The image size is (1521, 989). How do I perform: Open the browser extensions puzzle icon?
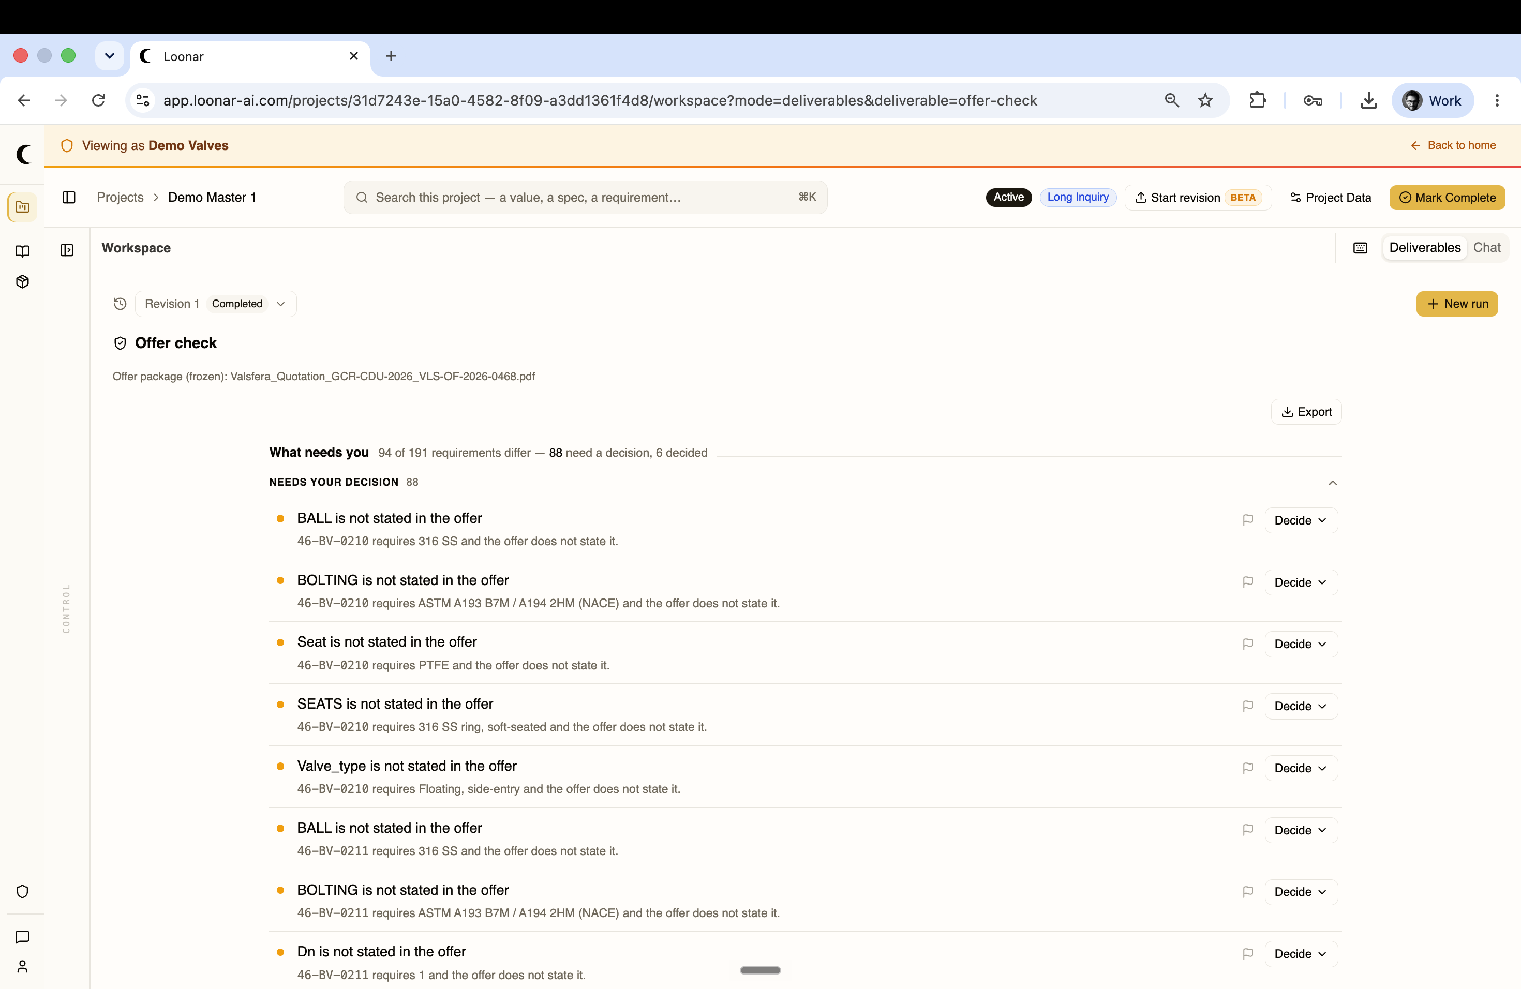1257,100
